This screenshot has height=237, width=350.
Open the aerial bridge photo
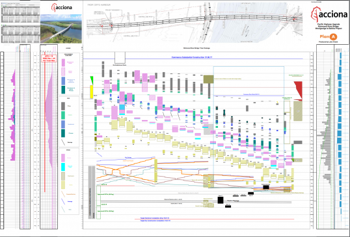tap(61, 29)
